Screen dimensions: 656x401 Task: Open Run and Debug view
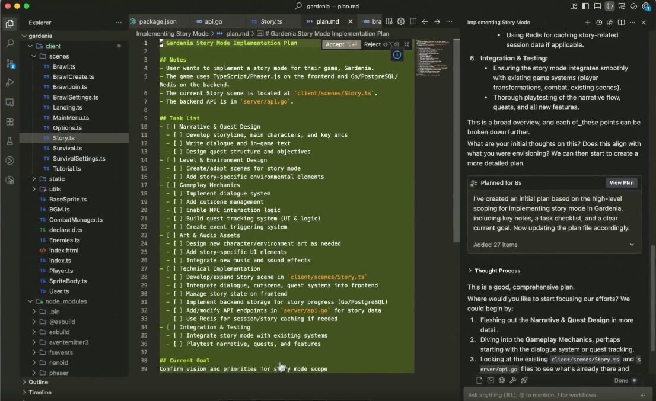tap(9, 83)
